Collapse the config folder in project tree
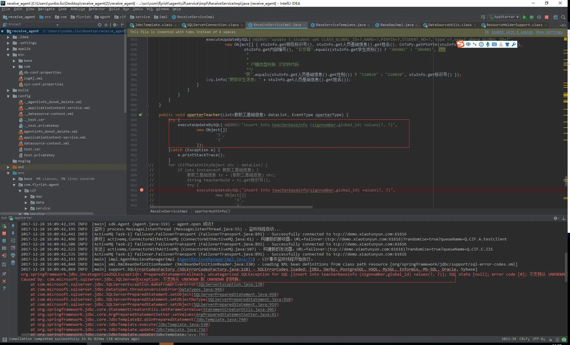 click(8, 96)
